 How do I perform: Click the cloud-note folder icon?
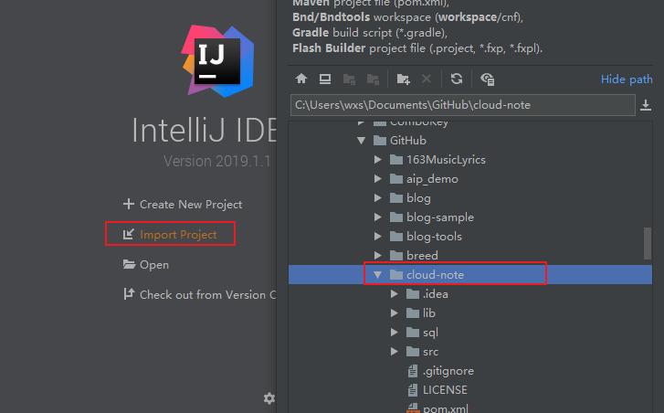click(396, 275)
